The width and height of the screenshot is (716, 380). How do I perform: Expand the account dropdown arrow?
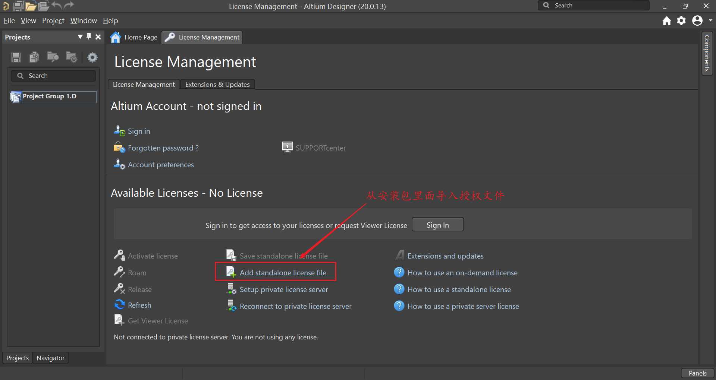pyautogui.click(x=710, y=20)
